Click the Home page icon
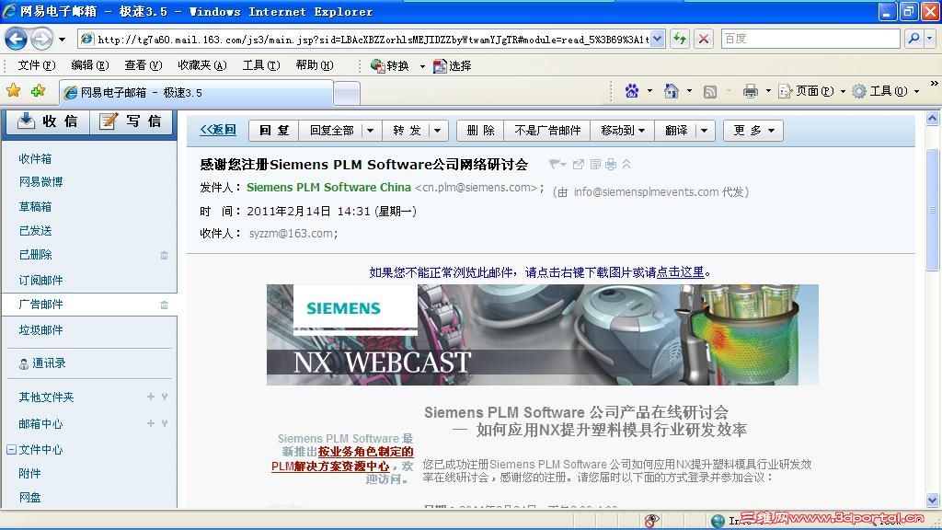Viewport: 942px width, 530px height. 671,91
